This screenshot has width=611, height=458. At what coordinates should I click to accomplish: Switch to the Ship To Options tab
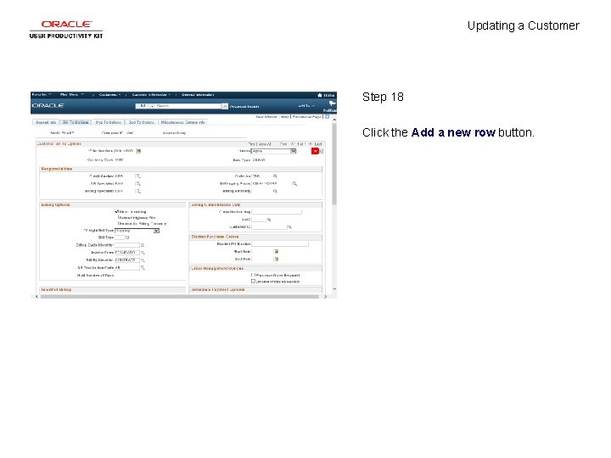109,122
